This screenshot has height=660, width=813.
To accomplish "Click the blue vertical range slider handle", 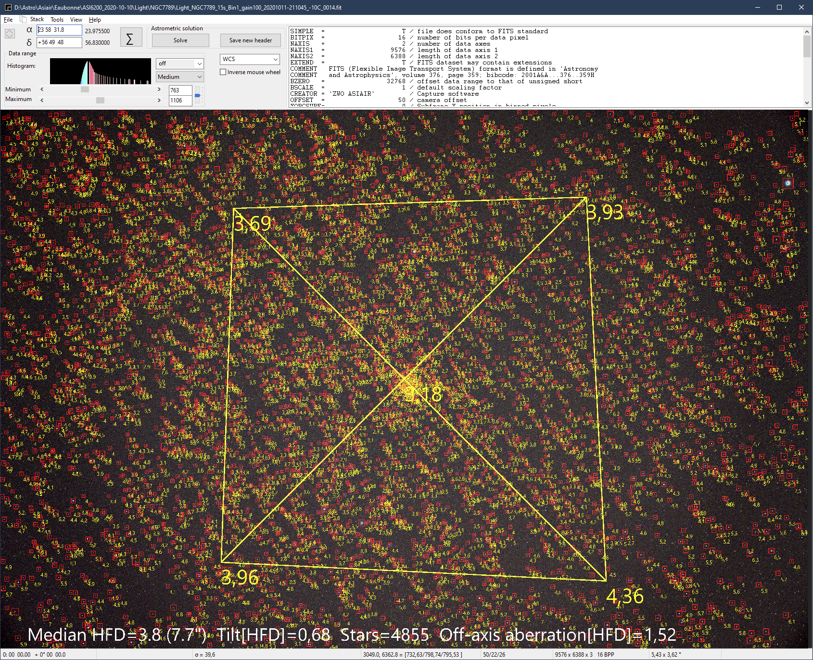I will coord(197,96).
